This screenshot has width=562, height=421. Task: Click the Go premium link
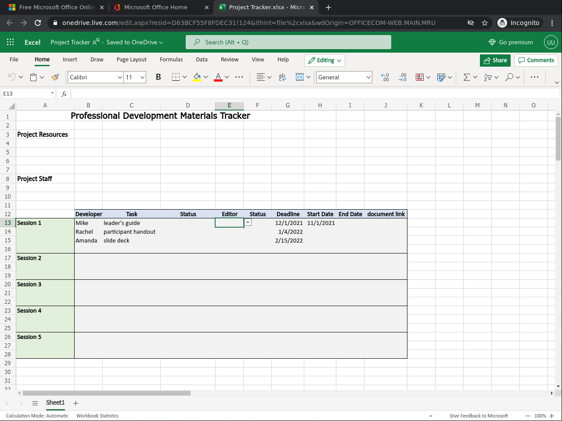coord(511,42)
